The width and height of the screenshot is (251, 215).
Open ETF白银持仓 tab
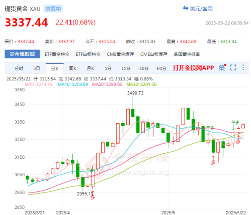(88, 54)
